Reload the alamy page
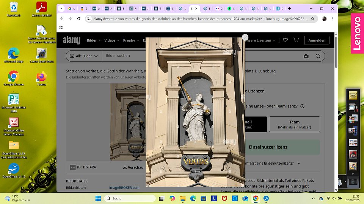This screenshot has width=364, height=204. point(79,19)
